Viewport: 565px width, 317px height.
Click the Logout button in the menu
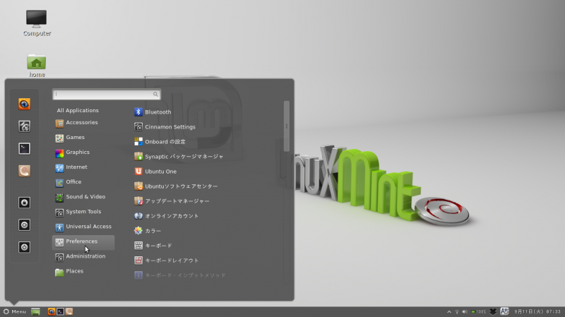pyautogui.click(x=24, y=225)
